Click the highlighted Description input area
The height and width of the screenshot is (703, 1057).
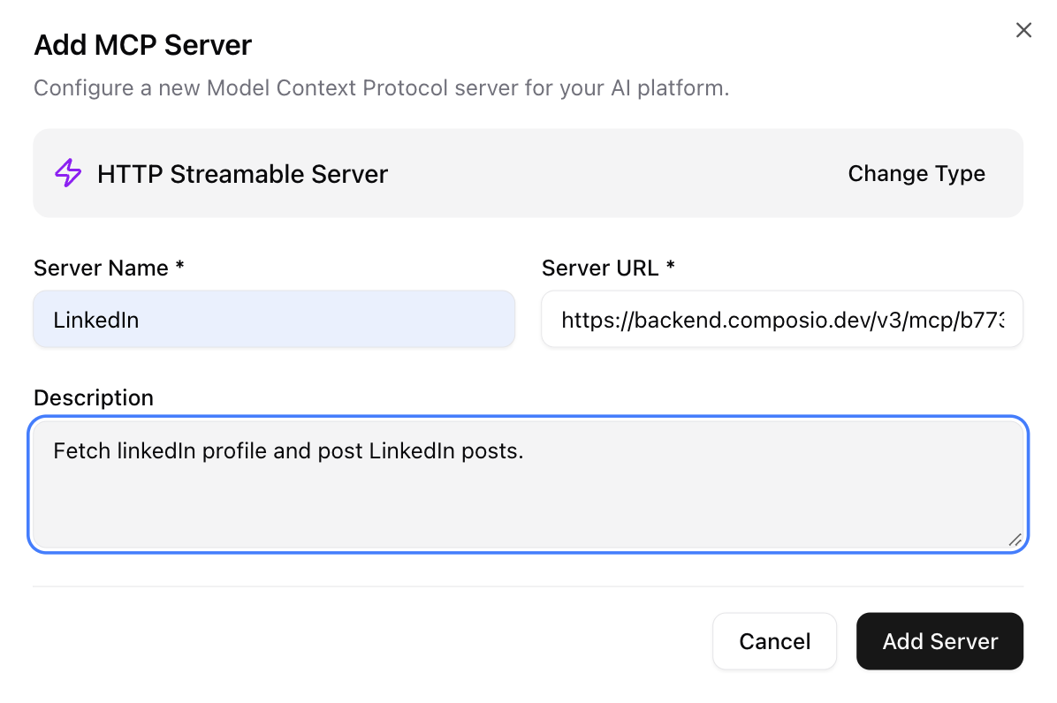[528, 484]
